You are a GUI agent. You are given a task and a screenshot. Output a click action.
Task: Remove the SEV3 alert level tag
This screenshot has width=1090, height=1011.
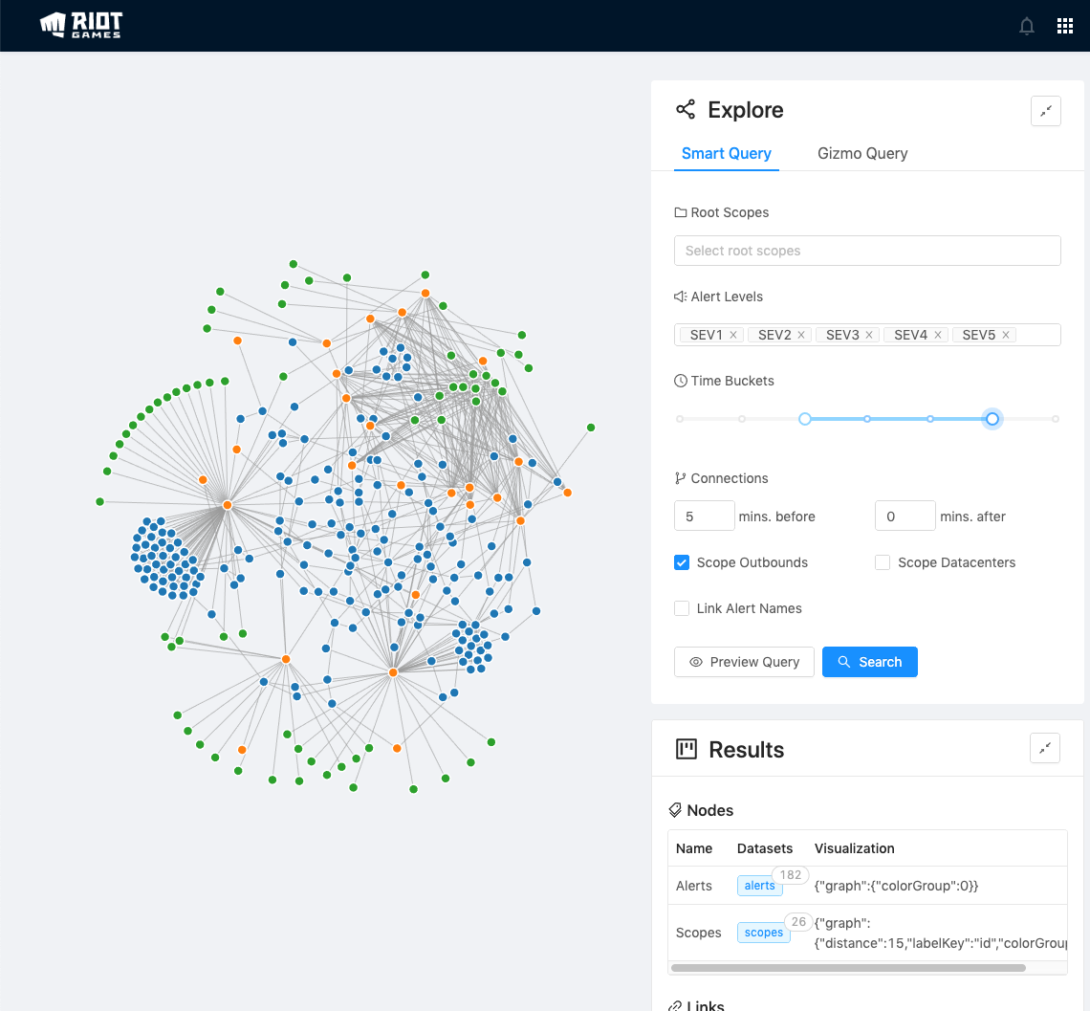pos(870,335)
